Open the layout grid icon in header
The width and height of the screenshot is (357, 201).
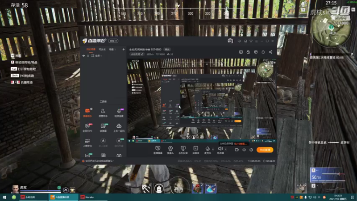256,52
